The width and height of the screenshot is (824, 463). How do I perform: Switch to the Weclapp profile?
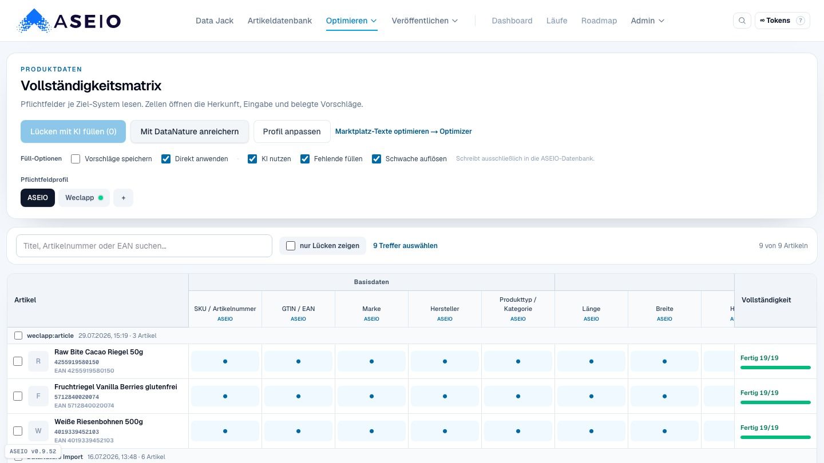84,198
